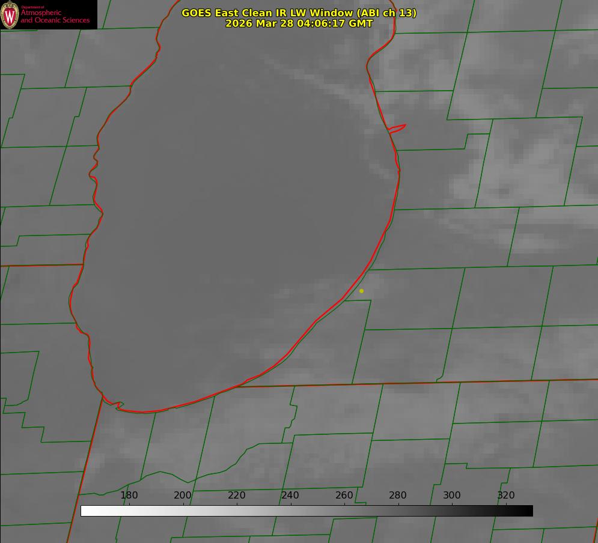Click the 180 colorbar tick label

coord(129,496)
